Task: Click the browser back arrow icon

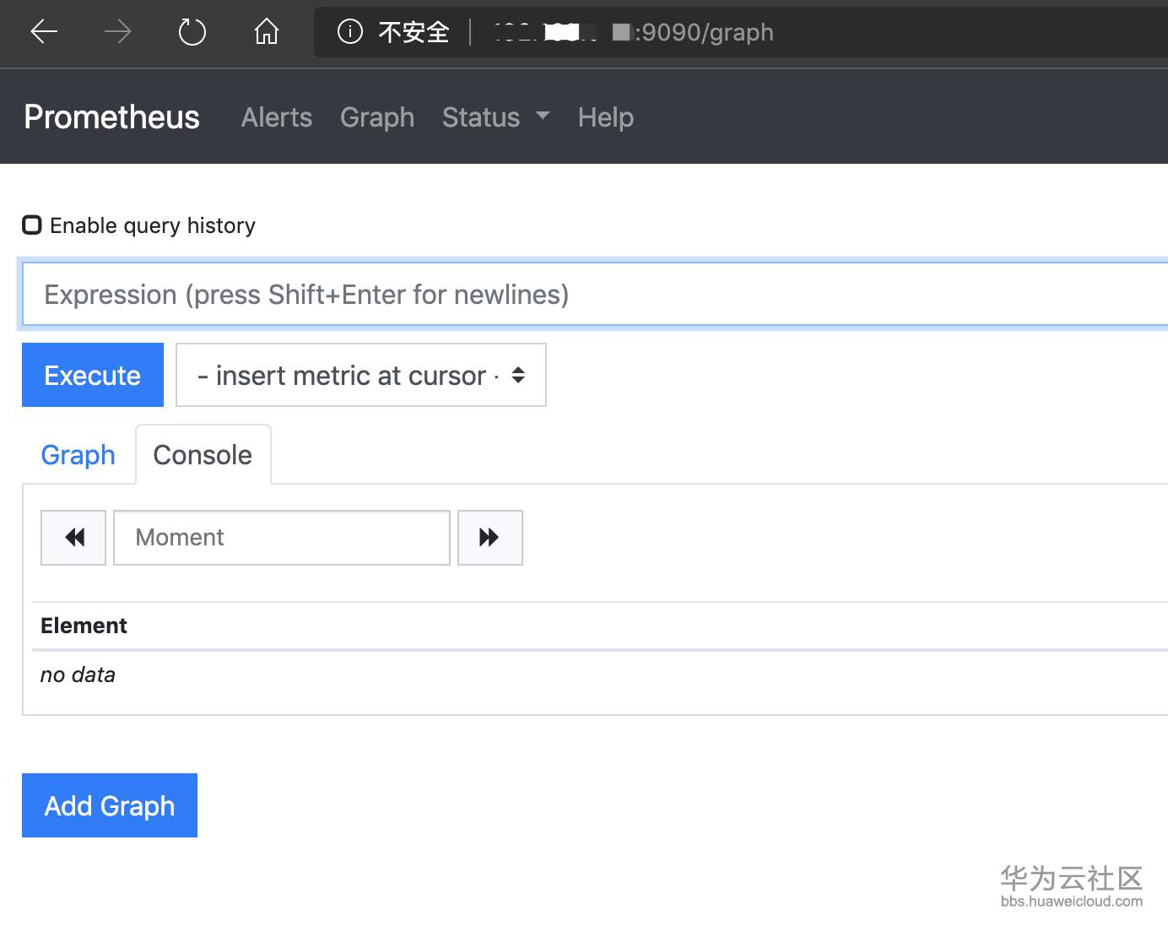Action: [44, 32]
